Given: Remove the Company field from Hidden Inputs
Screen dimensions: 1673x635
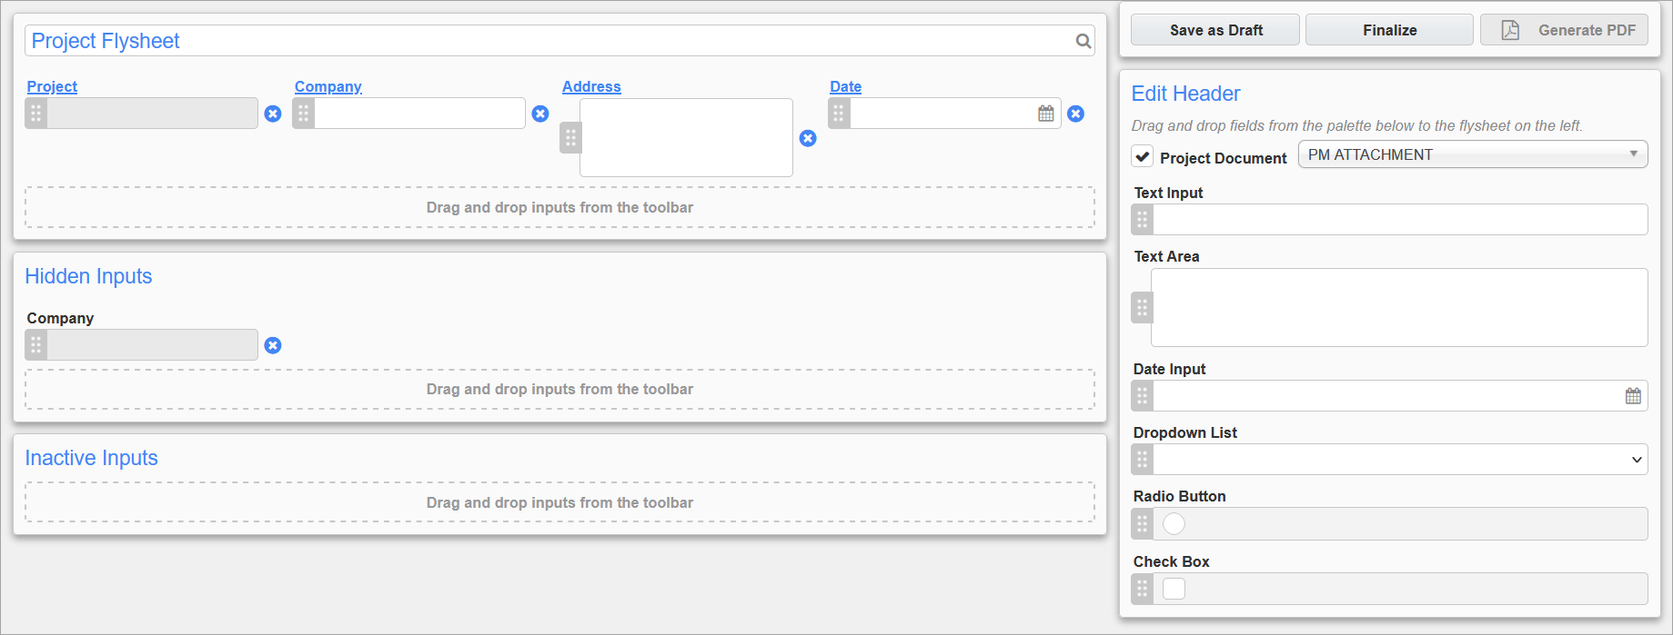Looking at the screenshot, I should 273,345.
